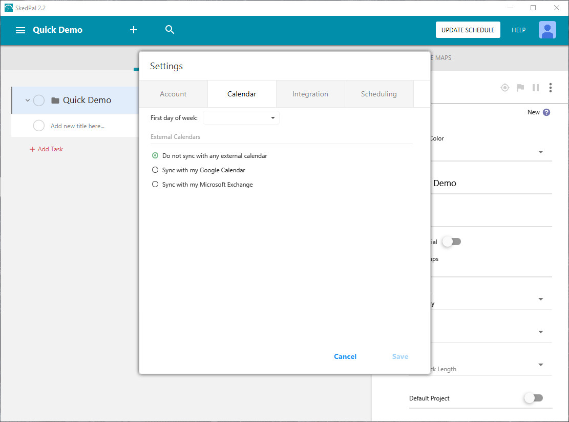Viewport: 569px width, 422px height.
Task: Toggle the switch above the Default Project row
Action: (452, 242)
